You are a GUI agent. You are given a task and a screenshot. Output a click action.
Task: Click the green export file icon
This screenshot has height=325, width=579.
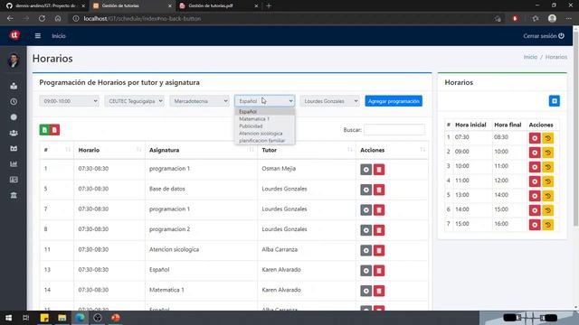tap(44, 130)
